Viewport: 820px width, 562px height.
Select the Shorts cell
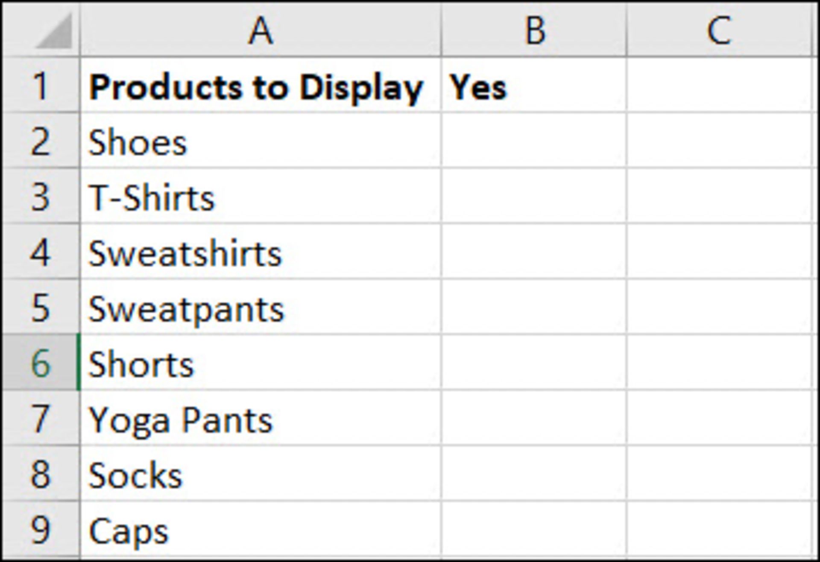click(260, 362)
